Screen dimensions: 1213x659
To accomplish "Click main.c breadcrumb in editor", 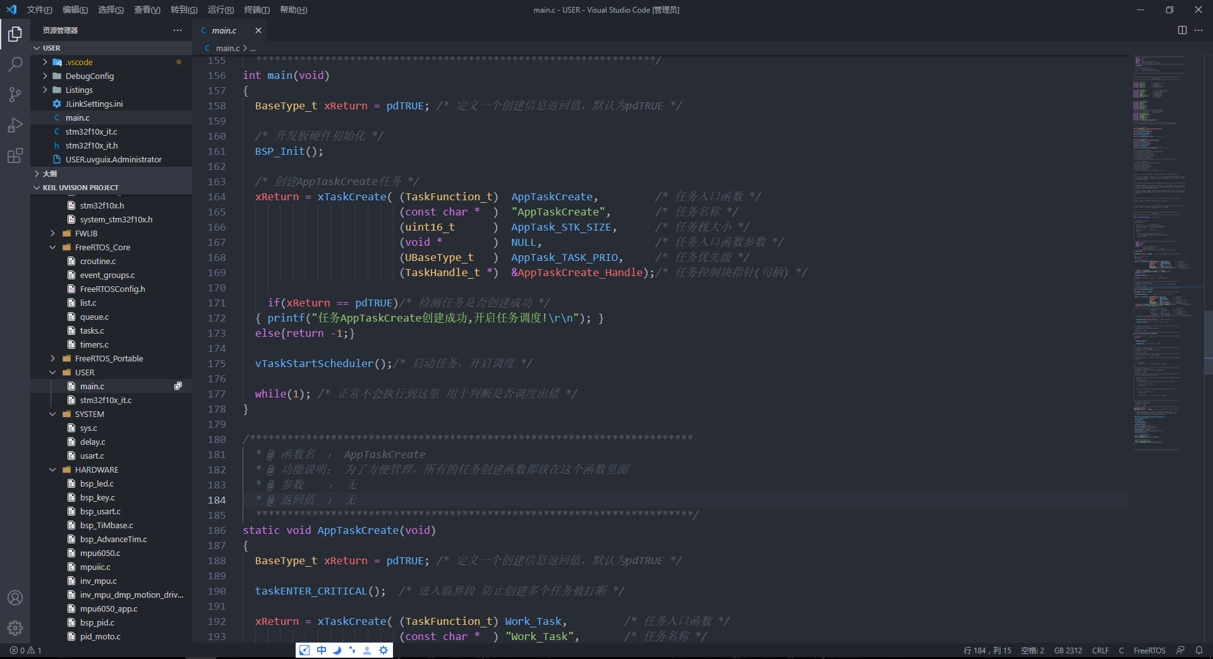I will (x=227, y=48).
